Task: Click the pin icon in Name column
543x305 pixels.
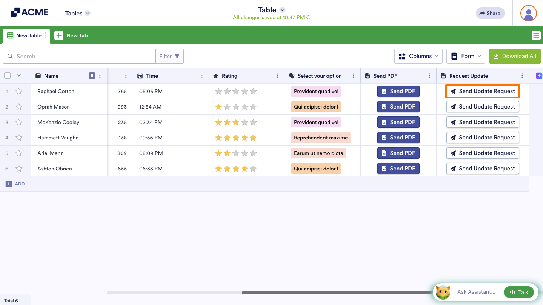Action: point(92,76)
